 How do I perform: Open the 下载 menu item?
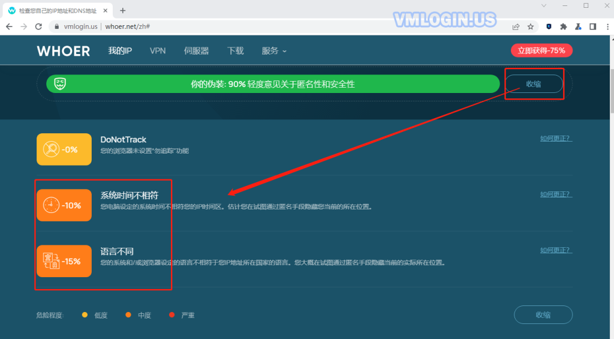coord(235,51)
